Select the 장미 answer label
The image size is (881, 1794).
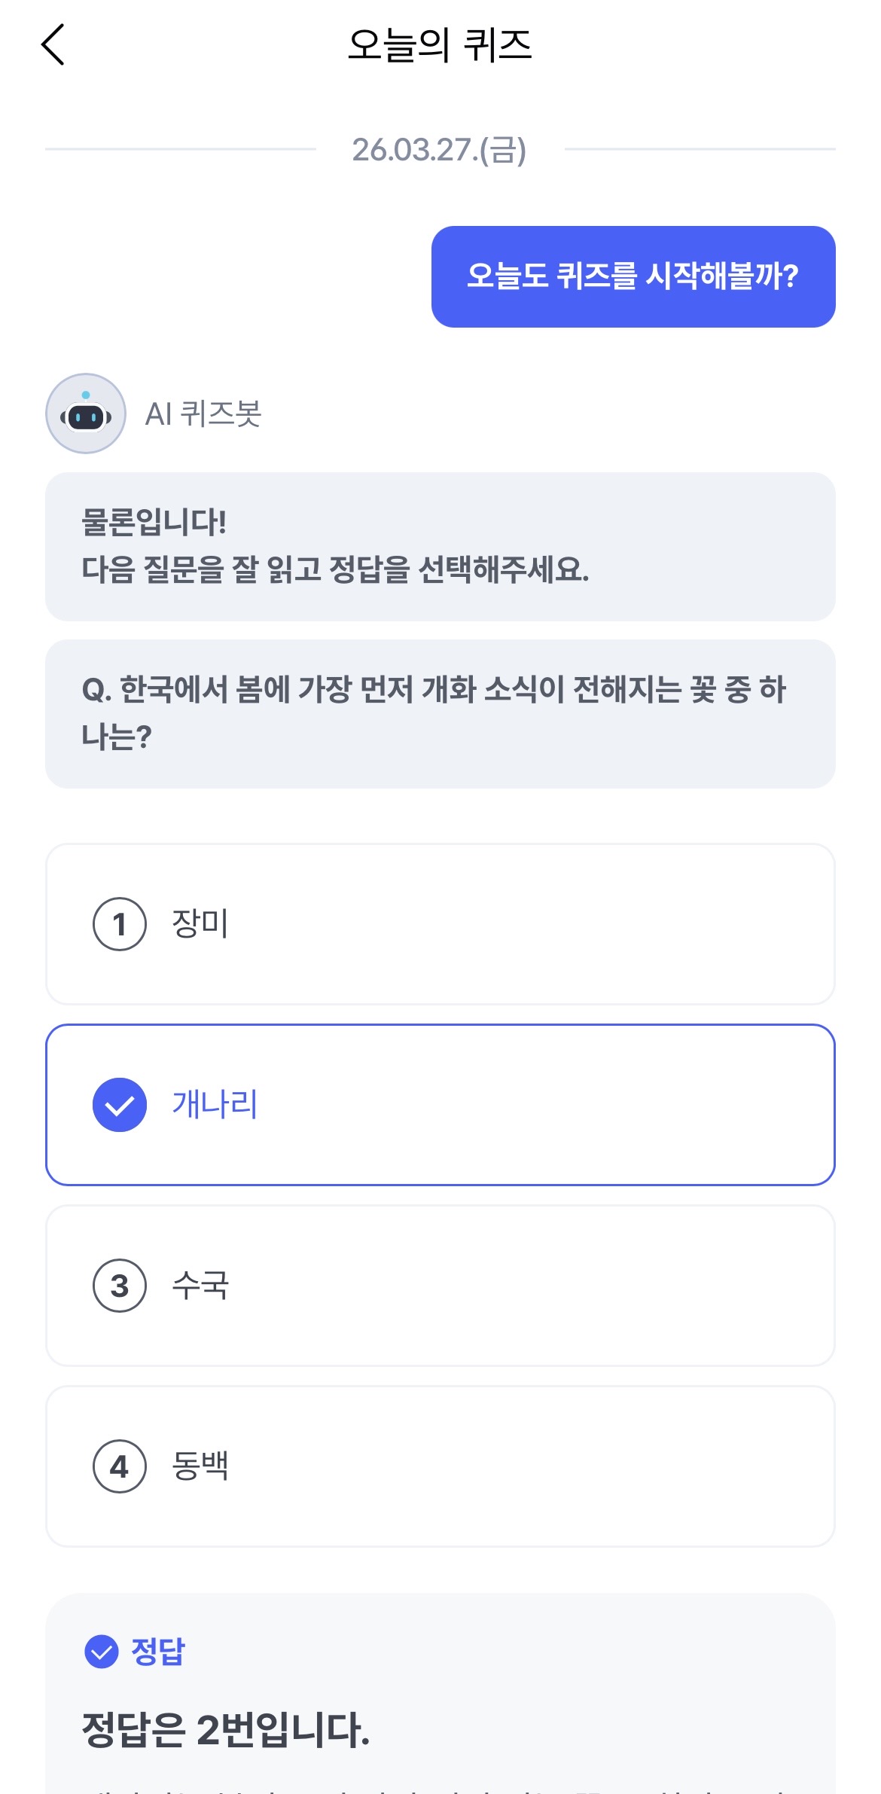(x=200, y=924)
